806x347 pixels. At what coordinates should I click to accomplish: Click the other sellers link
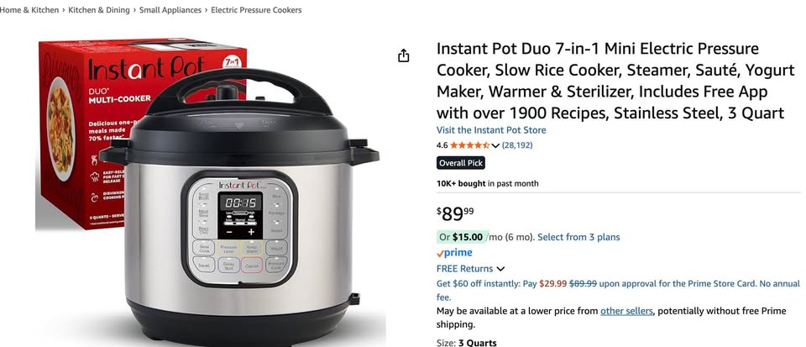[x=626, y=311]
